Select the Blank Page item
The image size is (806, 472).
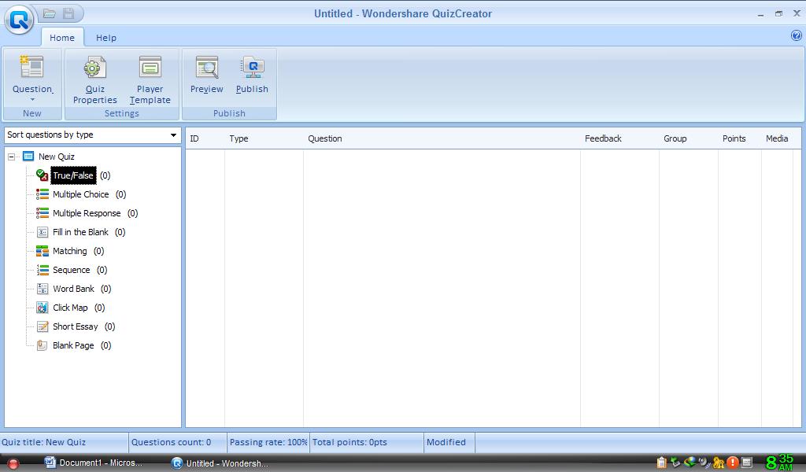coord(73,345)
